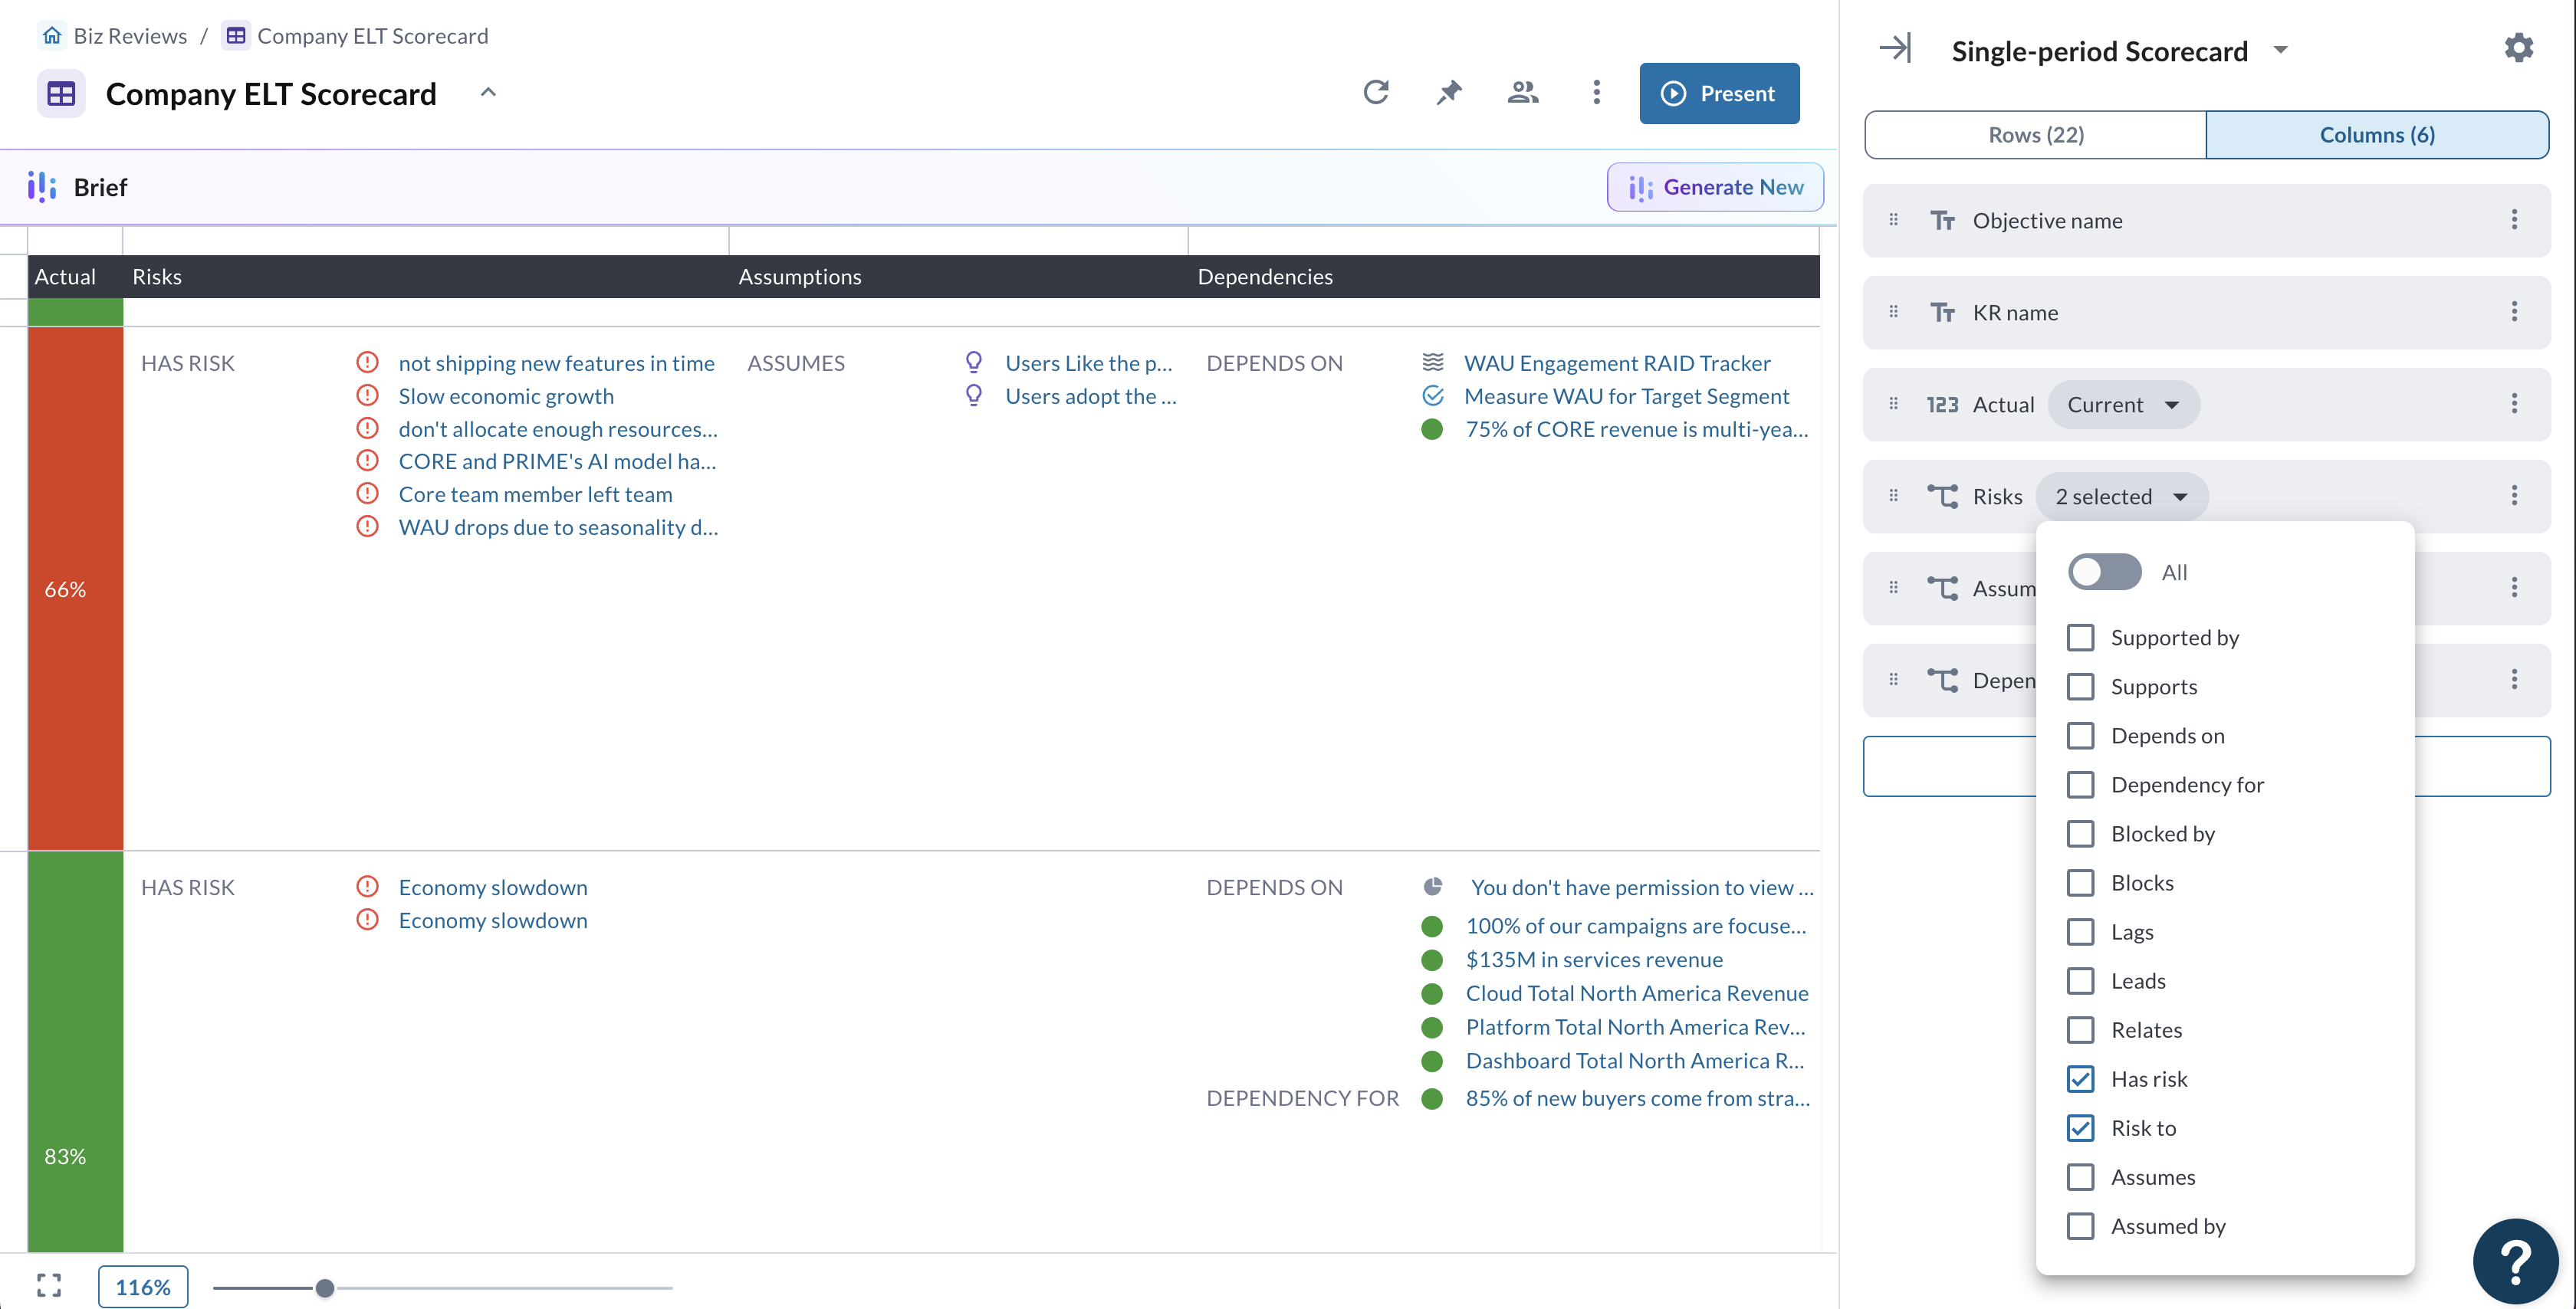Grab the drag handle for Actual column

pyautogui.click(x=1893, y=404)
